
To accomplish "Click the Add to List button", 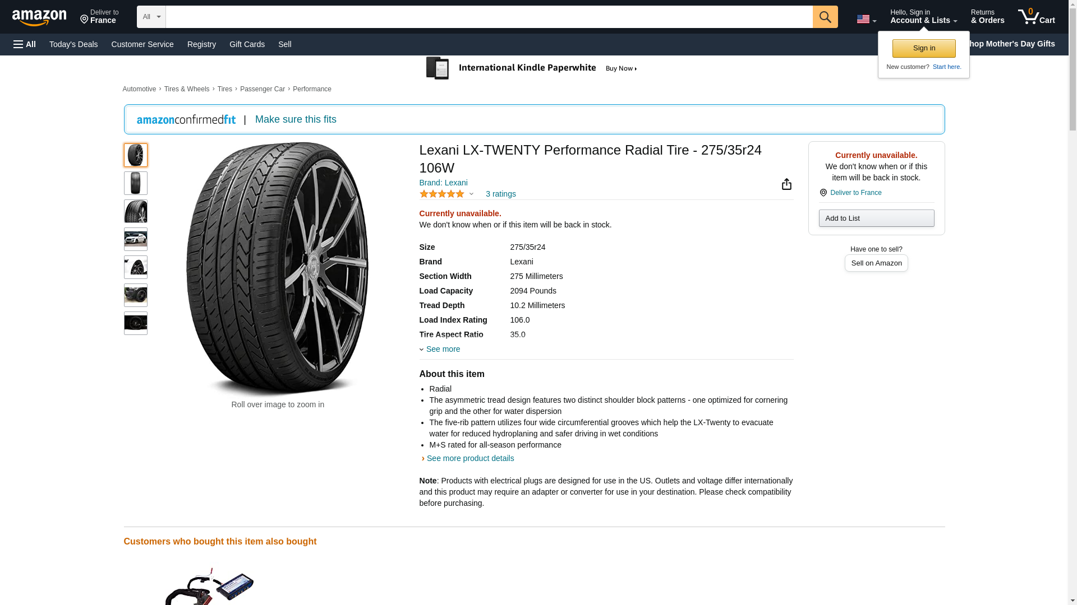I will [876, 218].
